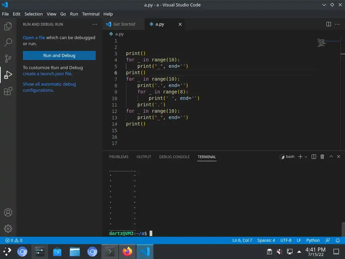This screenshot has width=345, height=259.
Task: Click 'Show all automatic debug configurations' link
Action: coord(49,87)
